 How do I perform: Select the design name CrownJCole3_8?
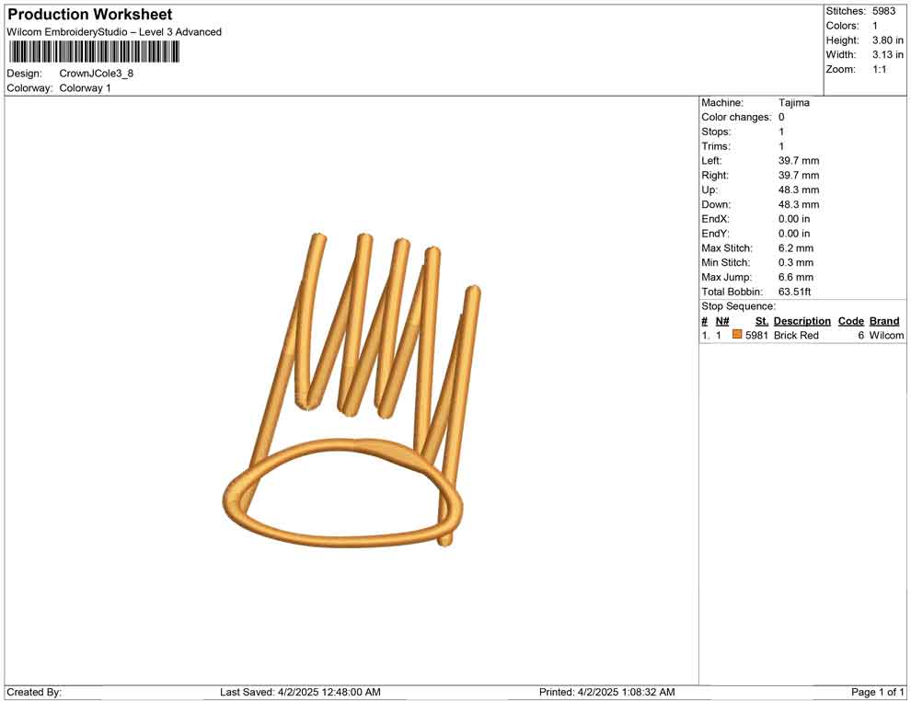pos(97,74)
